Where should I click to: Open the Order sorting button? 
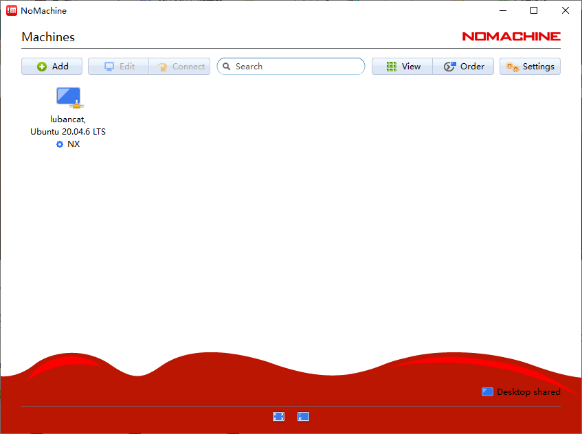463,67
